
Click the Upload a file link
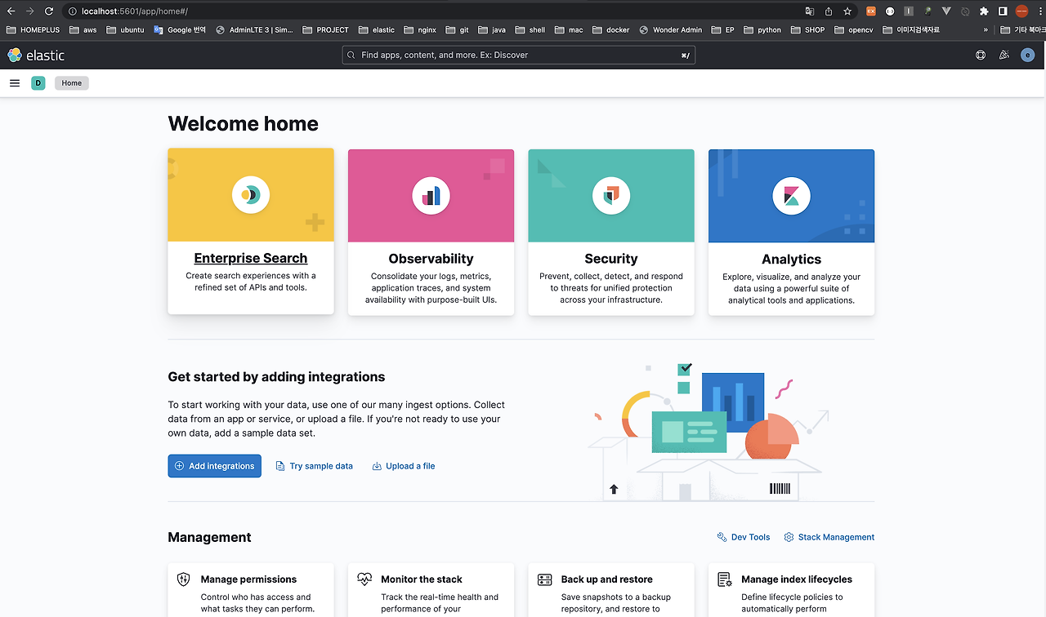pyautogui.click(x=404, y=466)
